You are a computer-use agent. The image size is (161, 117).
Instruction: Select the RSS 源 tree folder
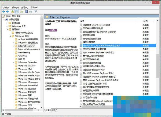pyautogui.click(x=21, y=59)
